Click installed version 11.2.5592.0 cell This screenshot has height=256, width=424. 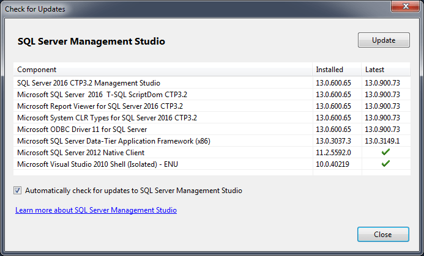(x=333, y=152)
